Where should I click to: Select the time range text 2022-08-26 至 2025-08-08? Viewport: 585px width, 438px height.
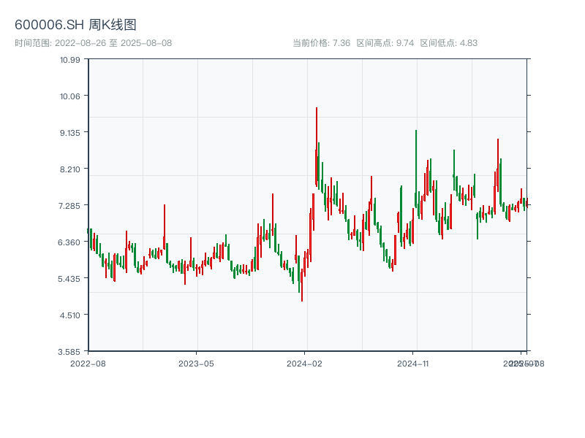[x=113, y=43]
